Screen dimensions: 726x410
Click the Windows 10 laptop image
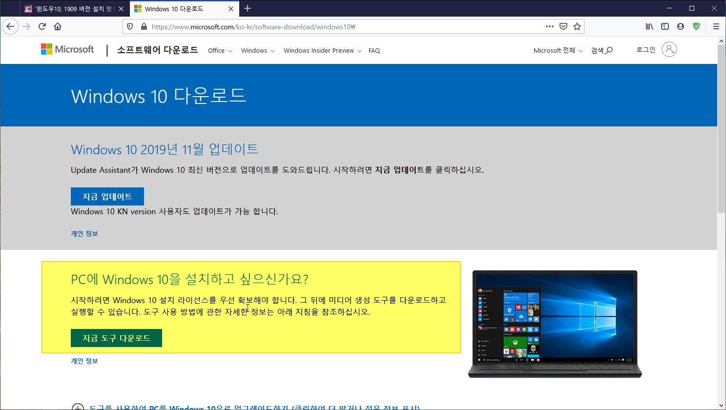(x=555, y=324)
